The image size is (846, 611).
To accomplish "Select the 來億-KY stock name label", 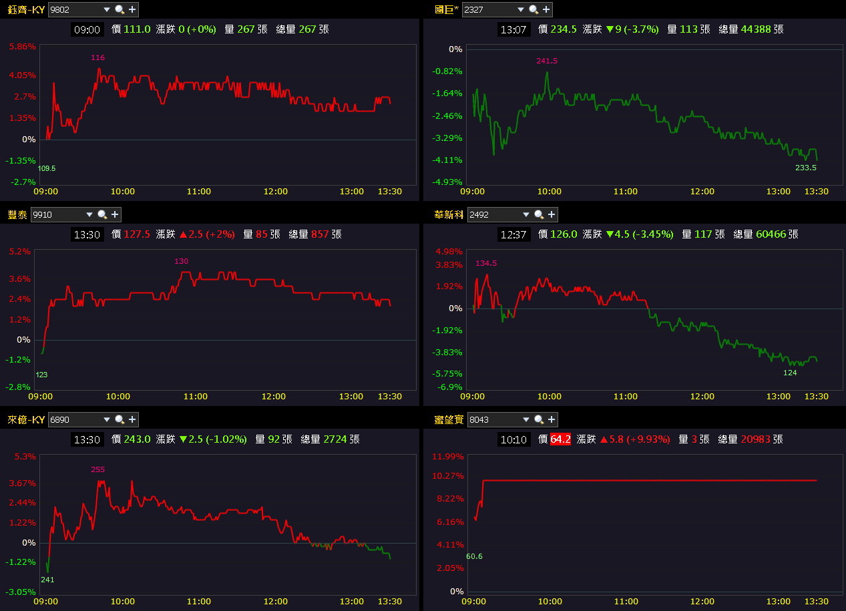I will coord(26,419).
